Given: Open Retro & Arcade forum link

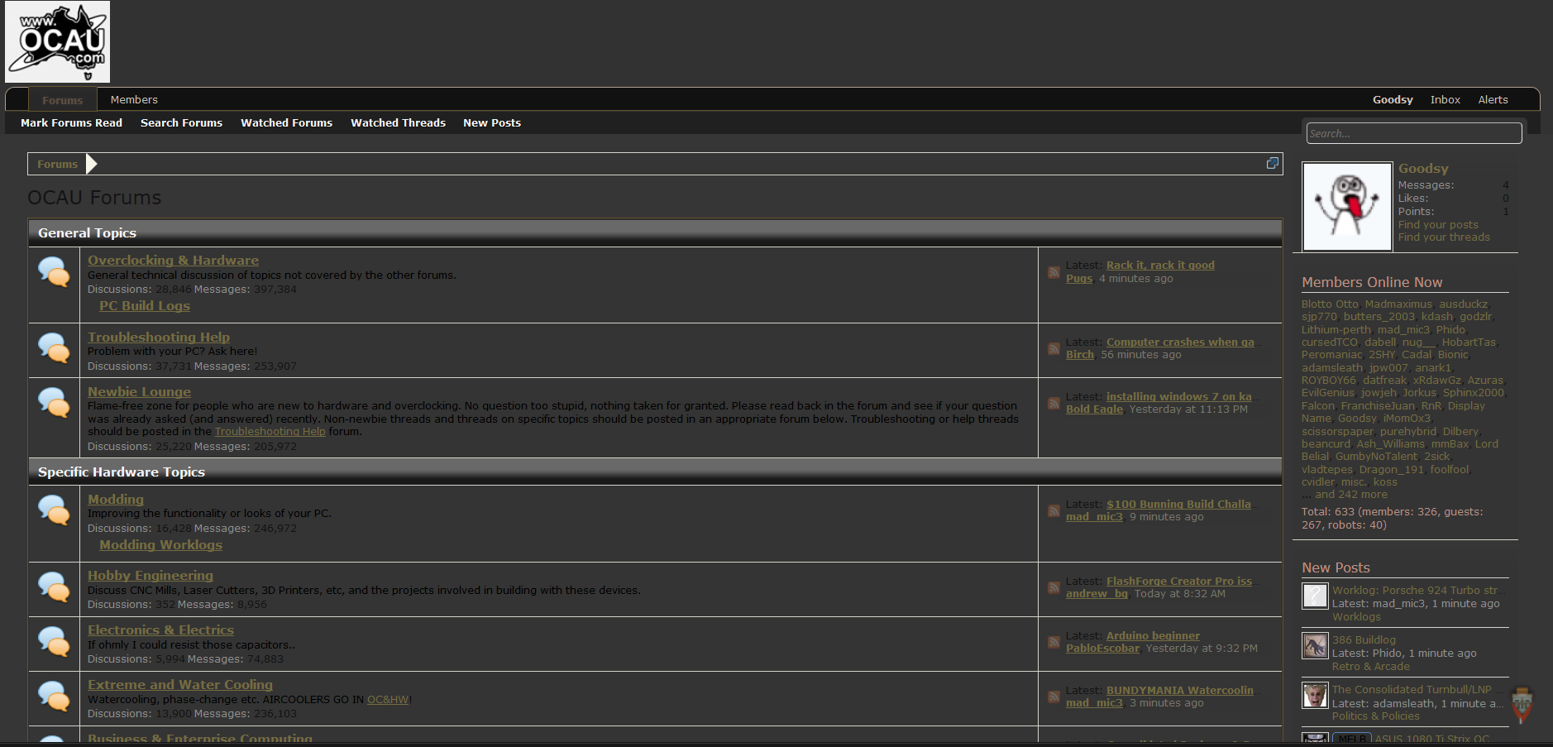Looking at the screenshot, I should pos(1371,667).
